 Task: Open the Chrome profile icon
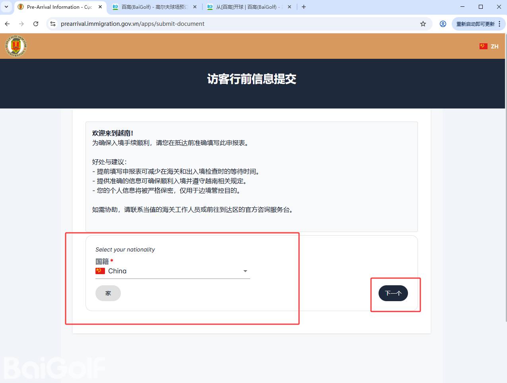(x=443, y=24)
